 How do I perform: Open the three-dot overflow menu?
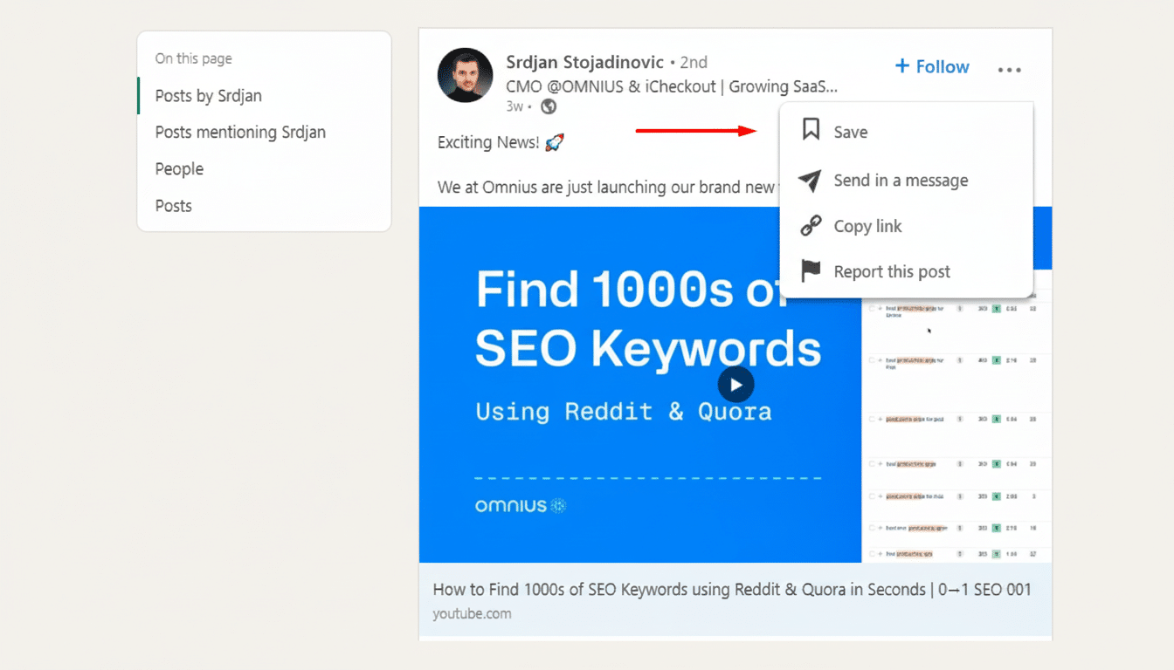coord(1009,69)
